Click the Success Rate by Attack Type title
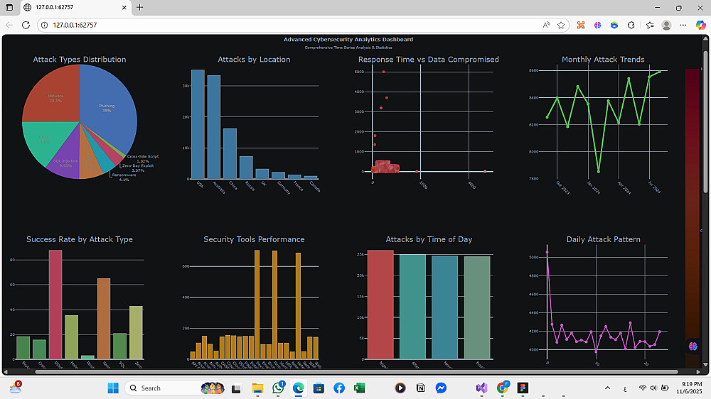 80,239
